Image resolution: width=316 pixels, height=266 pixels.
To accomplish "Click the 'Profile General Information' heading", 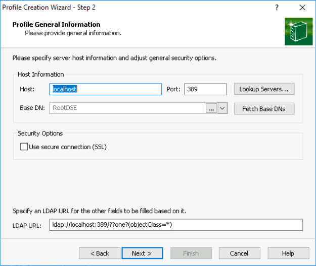I will coord(57,25).
